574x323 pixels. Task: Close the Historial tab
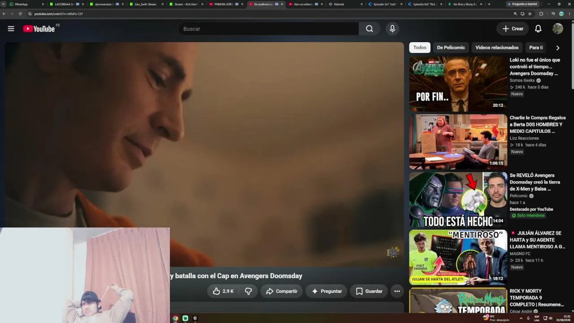pyautogui.click(x=361, y=4)
